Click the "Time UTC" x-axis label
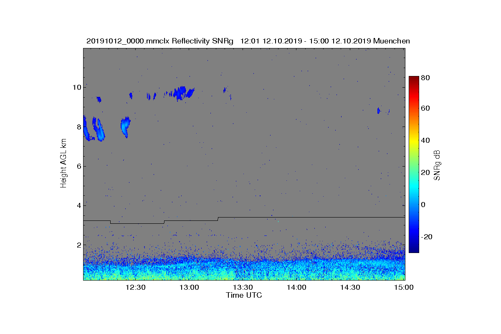This screenshot has width=501, height=334. 244,295
